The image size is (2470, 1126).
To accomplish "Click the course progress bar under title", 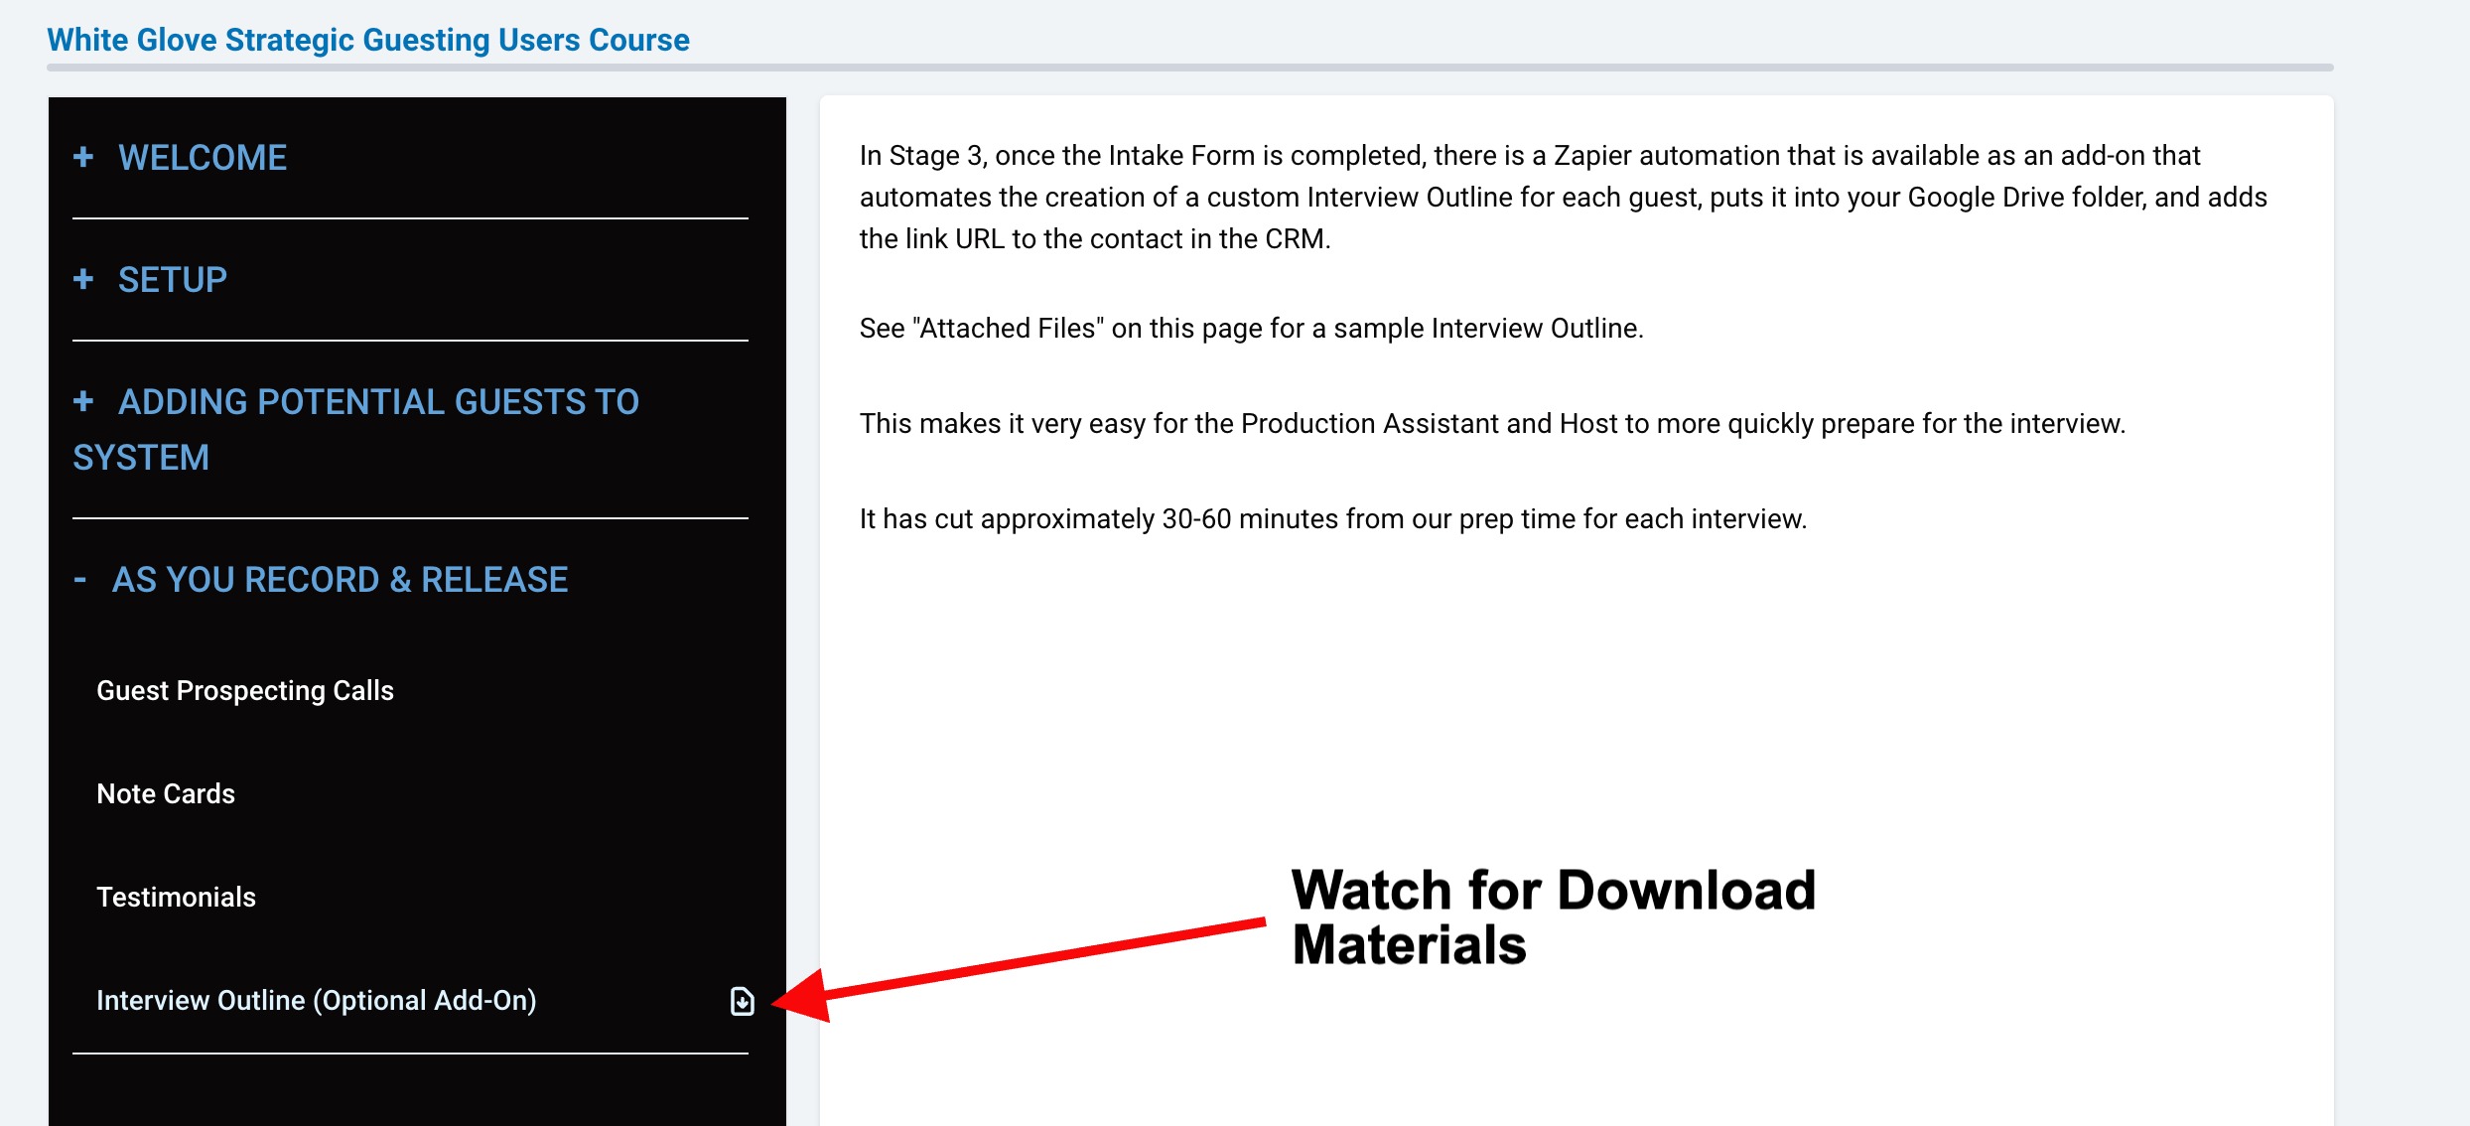I will coord(1189,68).
